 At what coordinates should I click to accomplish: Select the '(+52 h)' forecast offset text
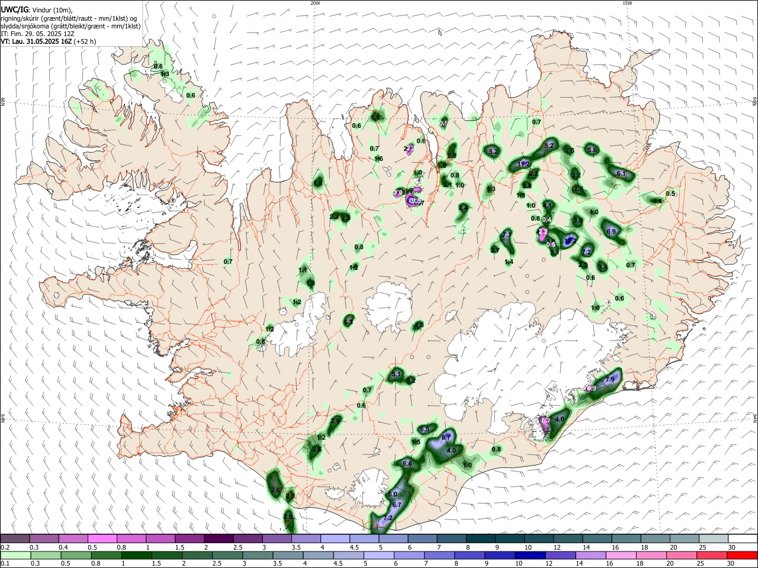pyautogui.click(x=85, y=42)
